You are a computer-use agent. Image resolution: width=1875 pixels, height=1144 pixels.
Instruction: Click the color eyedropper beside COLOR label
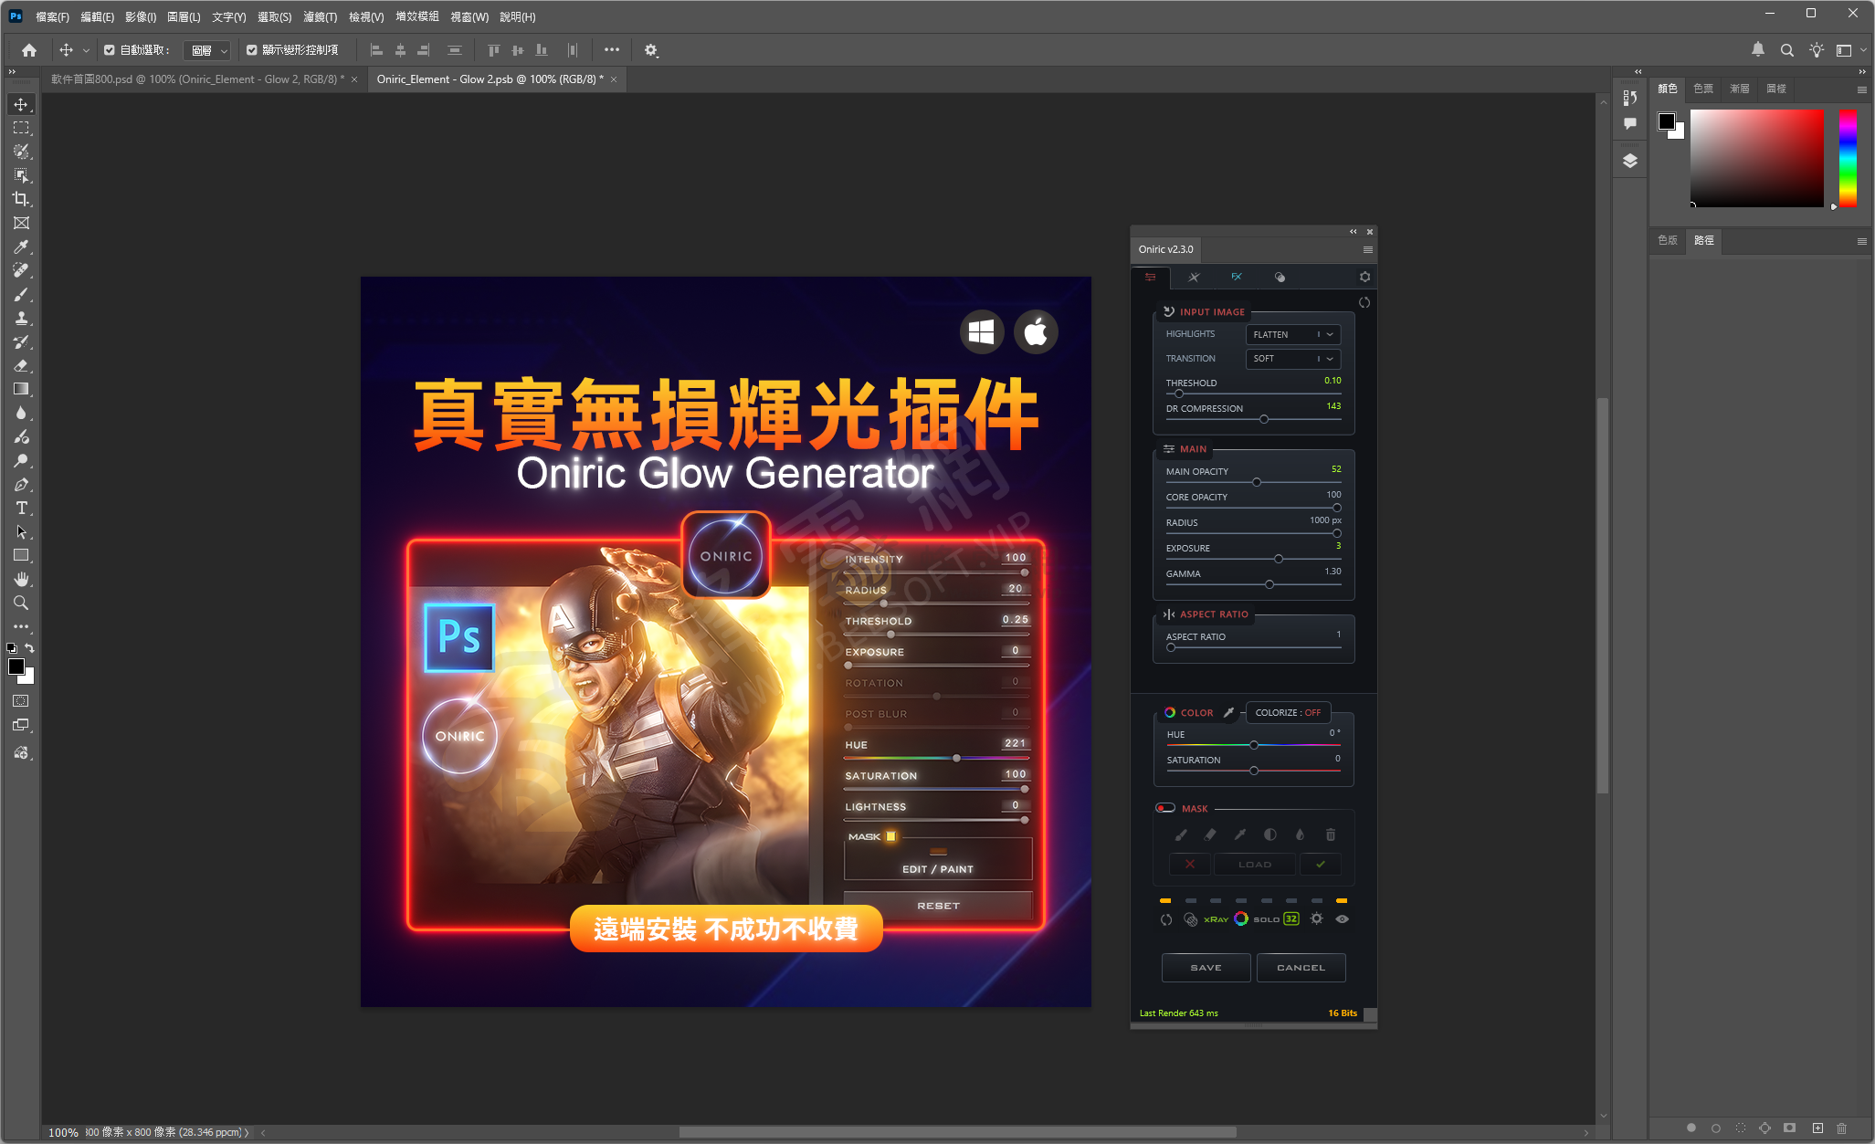coord(1229,712)
